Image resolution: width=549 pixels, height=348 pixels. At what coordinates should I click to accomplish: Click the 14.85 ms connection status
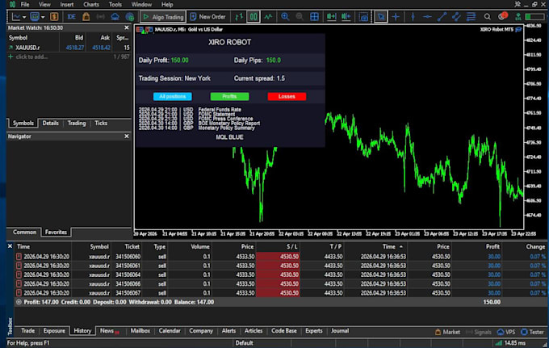[511, 343]
